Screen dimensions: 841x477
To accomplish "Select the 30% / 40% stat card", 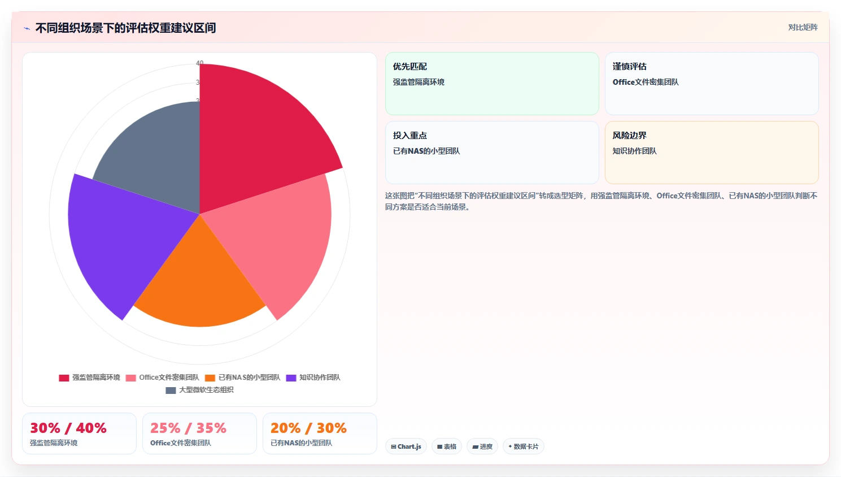I will [79, 433].
